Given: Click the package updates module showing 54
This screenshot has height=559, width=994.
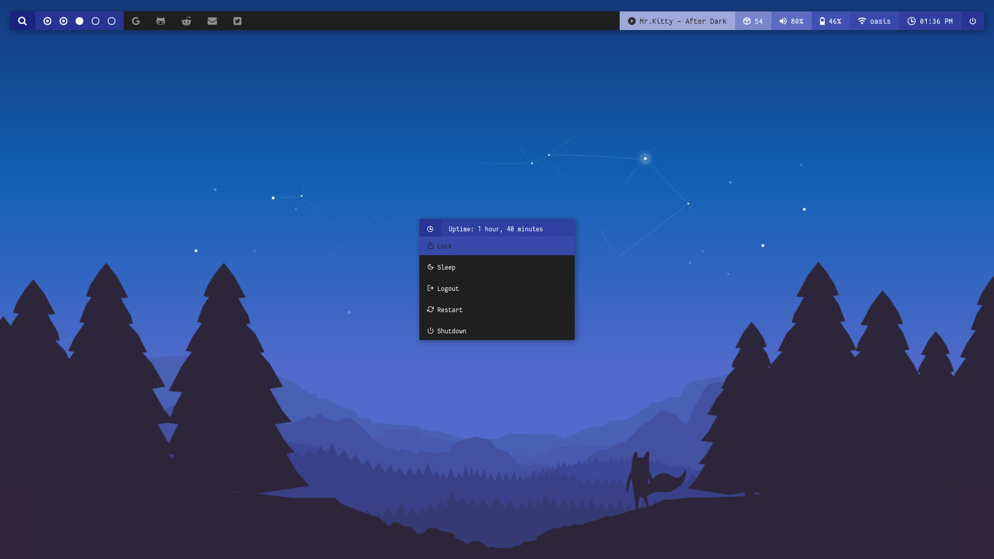Looking at the screenshot, I should pos(753,21).
